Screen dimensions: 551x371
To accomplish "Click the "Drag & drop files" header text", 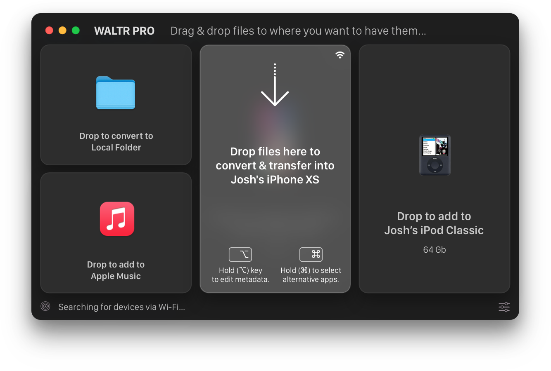I will (298, 31).
